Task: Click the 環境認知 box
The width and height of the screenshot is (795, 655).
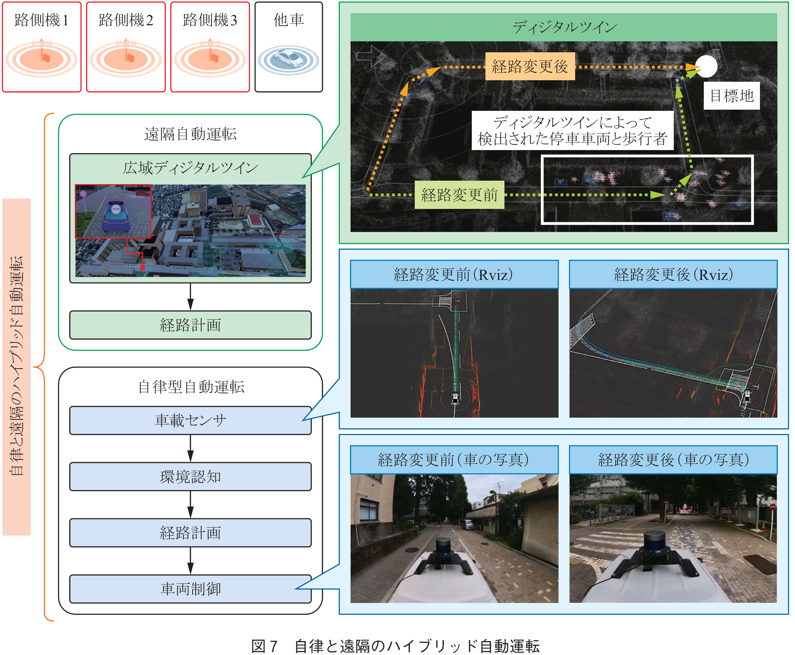Action: [190, 476]
